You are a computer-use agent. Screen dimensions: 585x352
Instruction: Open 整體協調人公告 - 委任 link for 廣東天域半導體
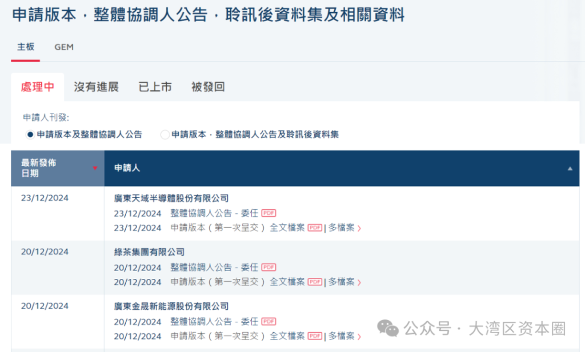pos(214,213)
